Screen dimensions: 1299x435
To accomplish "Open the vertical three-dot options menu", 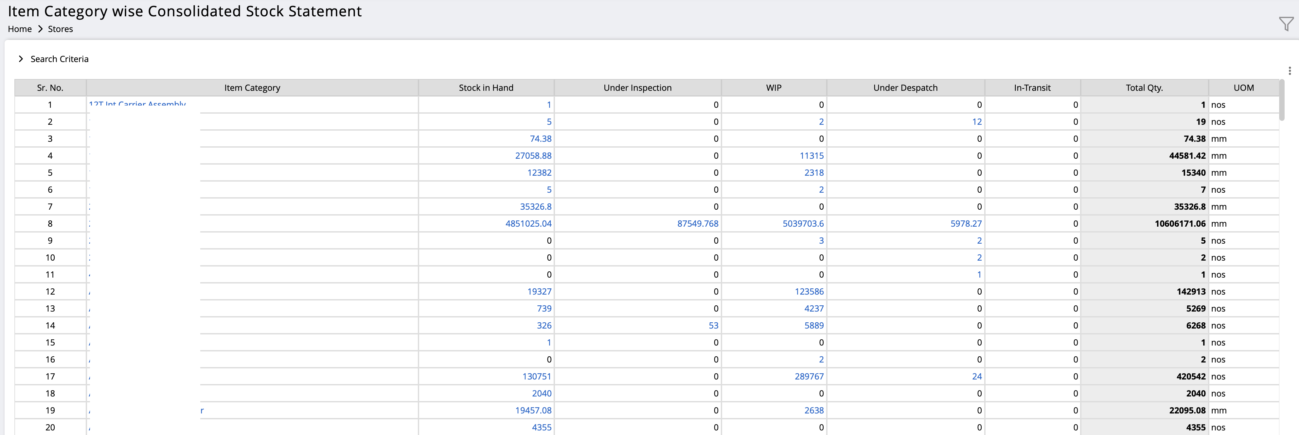I will [x=1290, y=71].
